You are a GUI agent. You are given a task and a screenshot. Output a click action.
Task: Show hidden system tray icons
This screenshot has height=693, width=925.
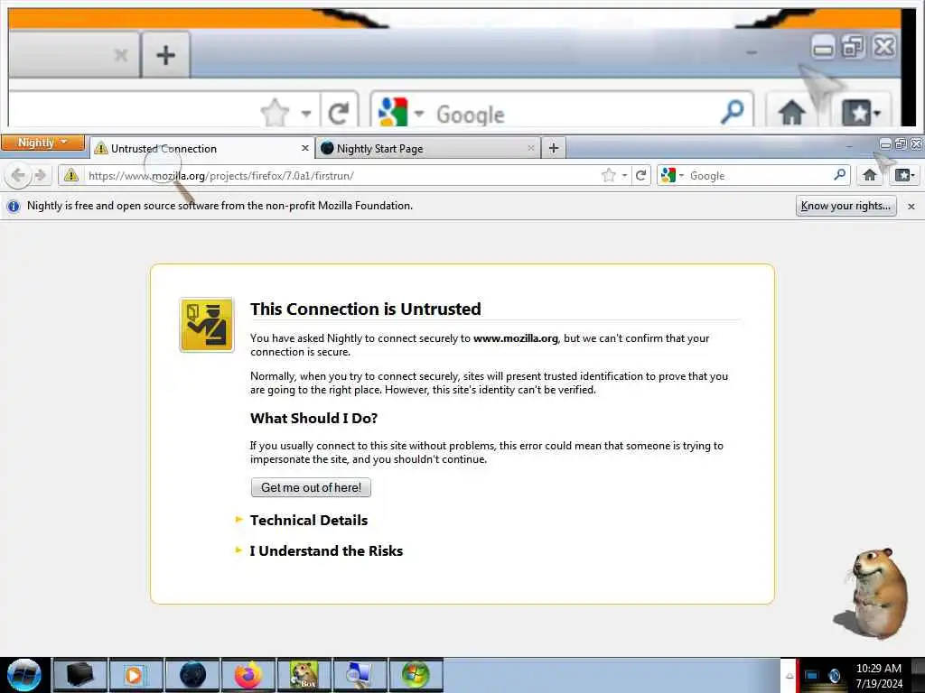pos(790,676)
